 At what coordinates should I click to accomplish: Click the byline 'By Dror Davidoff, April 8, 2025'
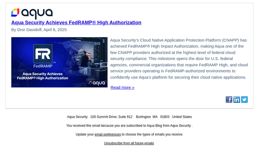coord(39,30)
